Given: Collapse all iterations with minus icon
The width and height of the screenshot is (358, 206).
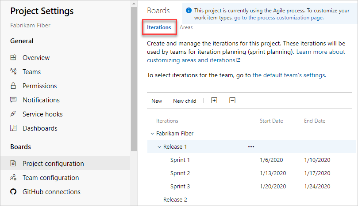Looking at the screenshot, I should pyautogui.click(x=232, y=101).
